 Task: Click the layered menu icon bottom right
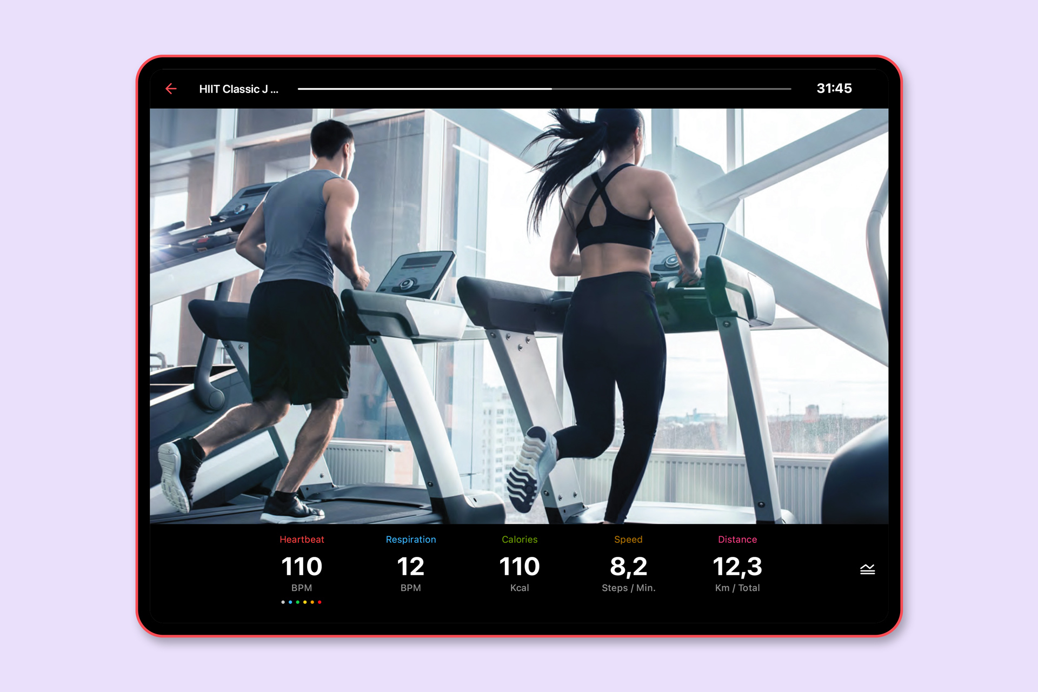[x=867, y=569]
